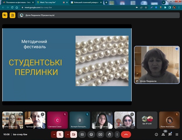Expand audio settings arrow beside microphone

(x=54, y=134)
